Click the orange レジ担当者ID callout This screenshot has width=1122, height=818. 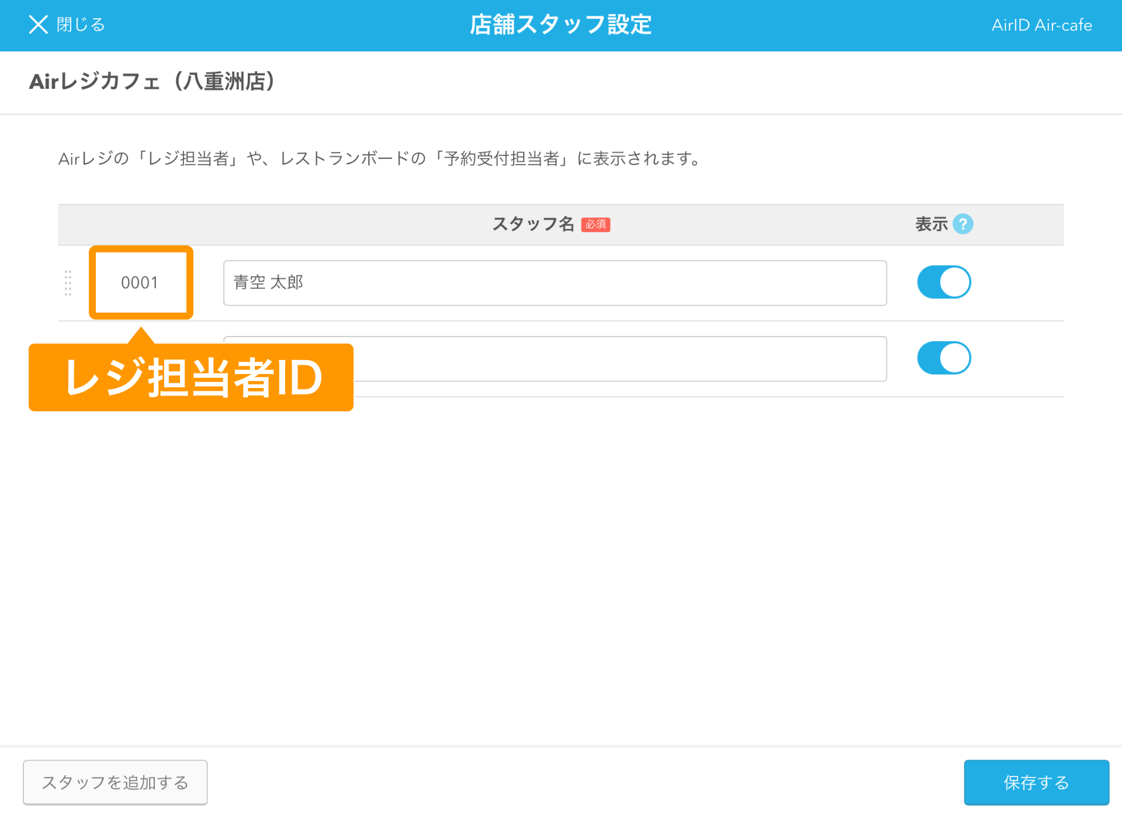pyautogui.click(x=191, y=377)
